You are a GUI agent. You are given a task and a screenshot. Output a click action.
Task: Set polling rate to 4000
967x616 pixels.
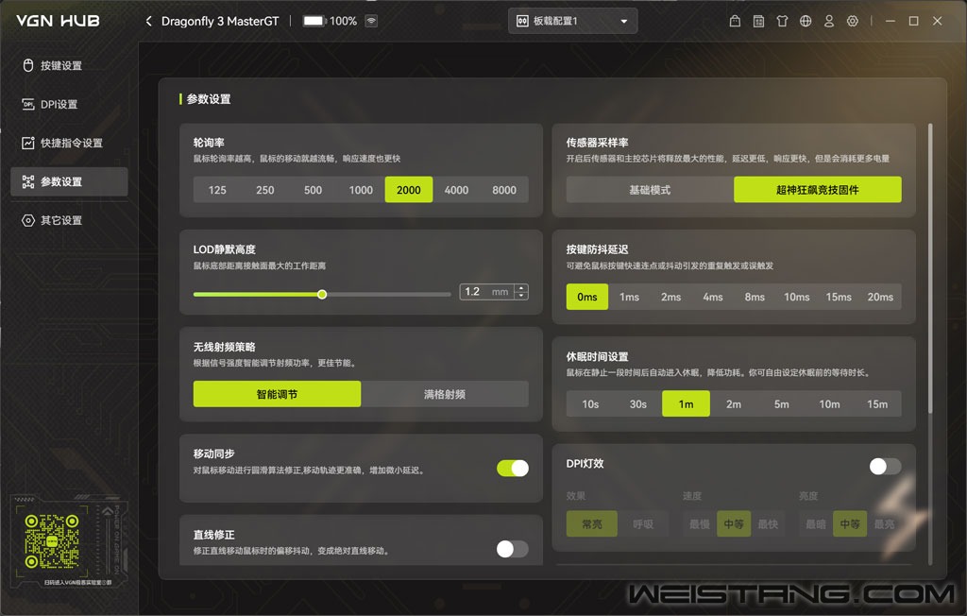(x=456, y=190)
